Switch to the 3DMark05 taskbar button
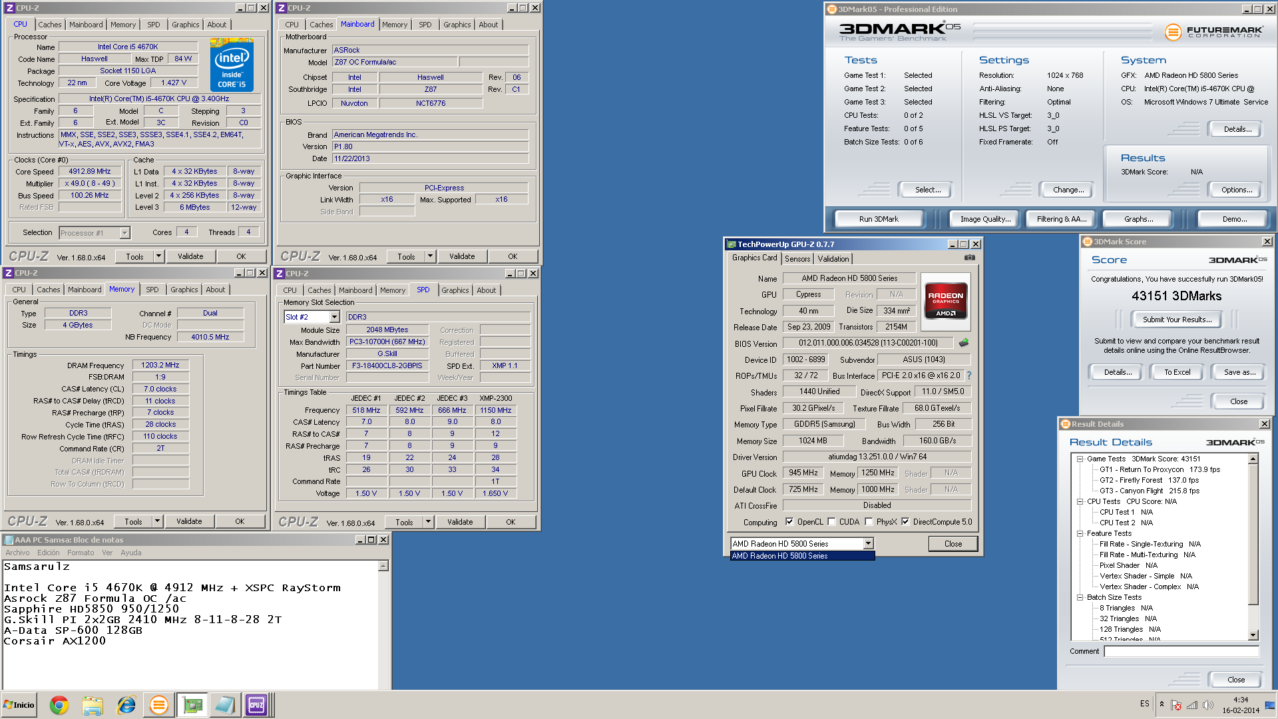 [159, 705]
